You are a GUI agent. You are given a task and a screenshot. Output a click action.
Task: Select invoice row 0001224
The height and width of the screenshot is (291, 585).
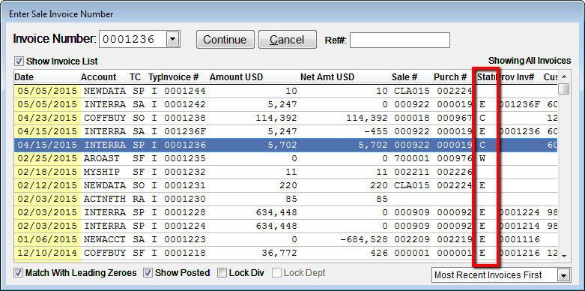[x=285, y=226]
